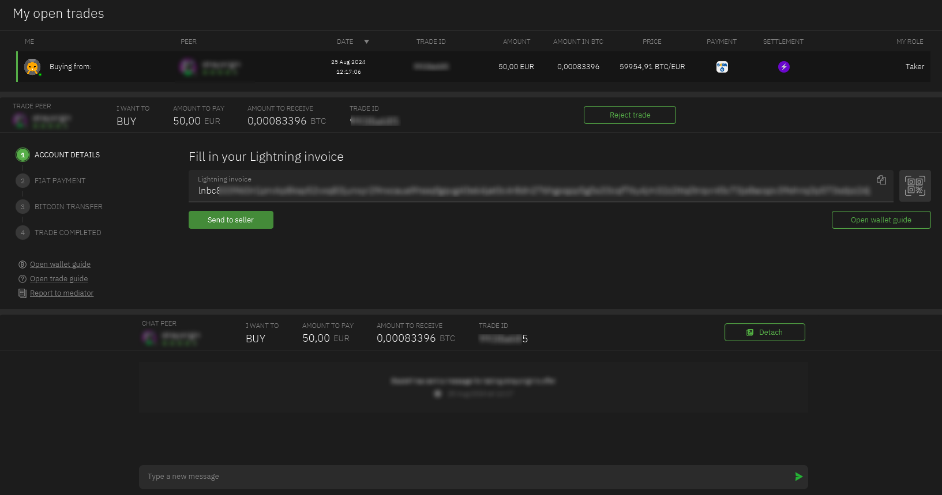Viewport: 942px width, 495px height.
Task: Click the peer avatar in trade row
Action: pyautogui.click(x=187, y=67)
